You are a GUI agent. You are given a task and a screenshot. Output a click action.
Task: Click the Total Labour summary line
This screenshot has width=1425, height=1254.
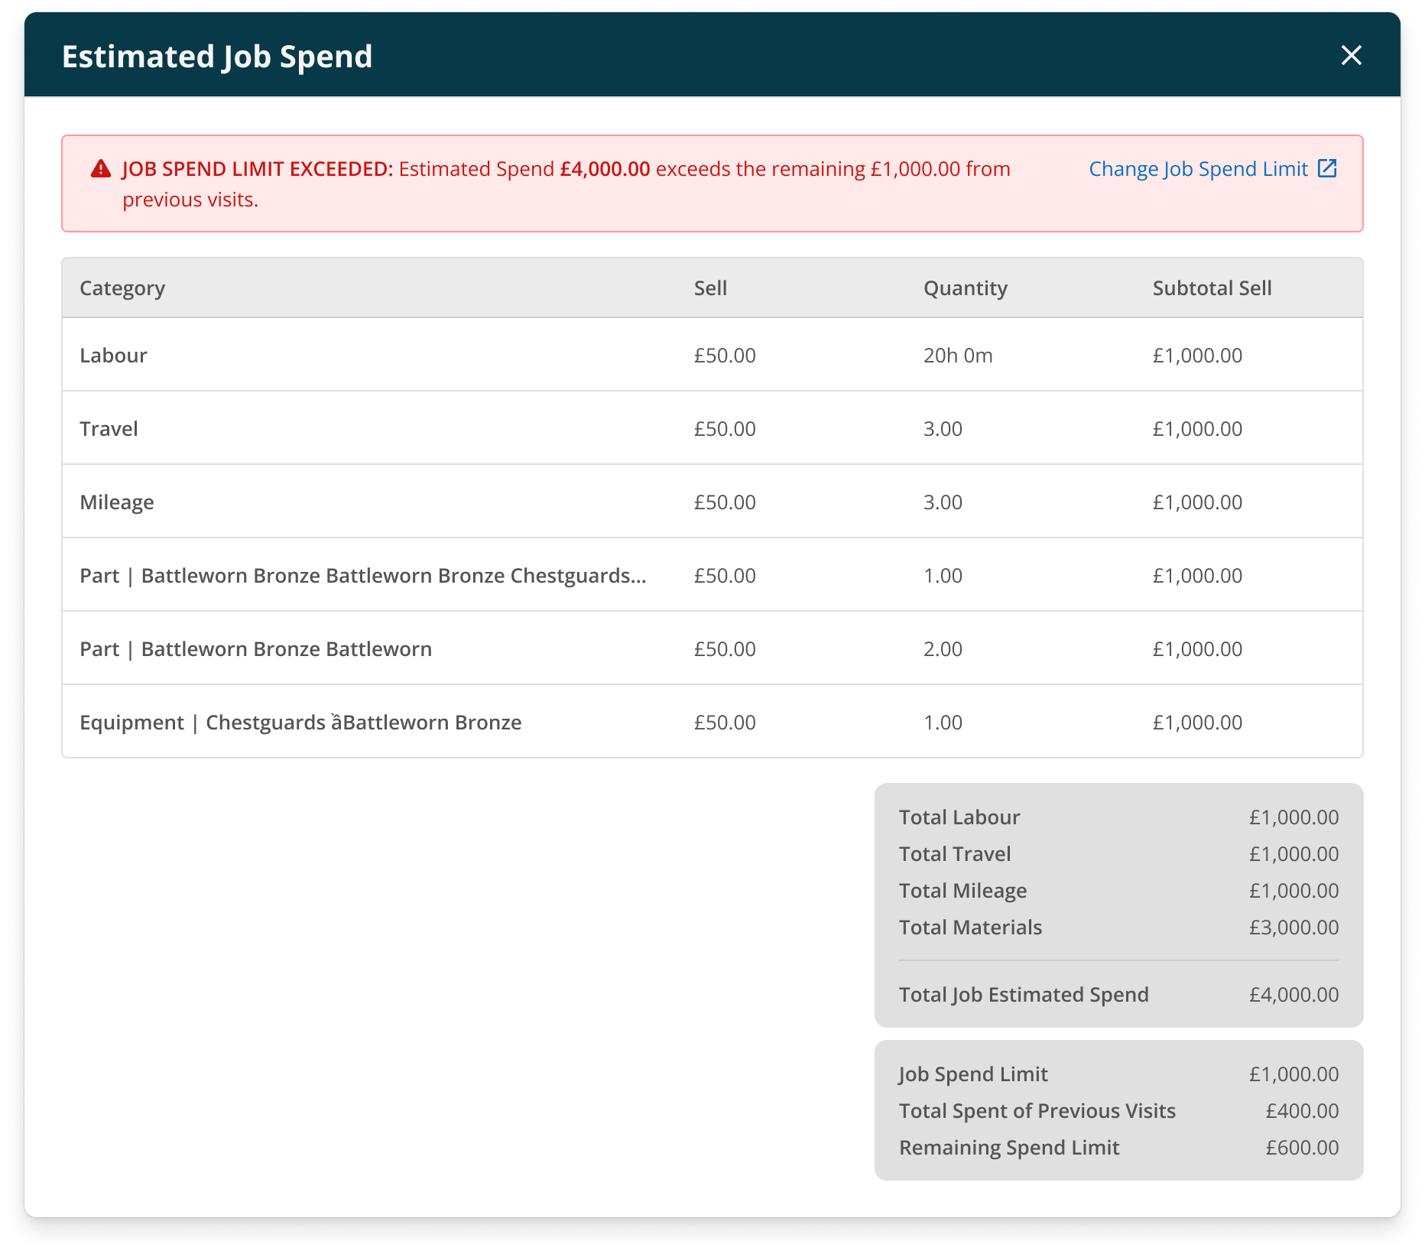[1118, 817]
